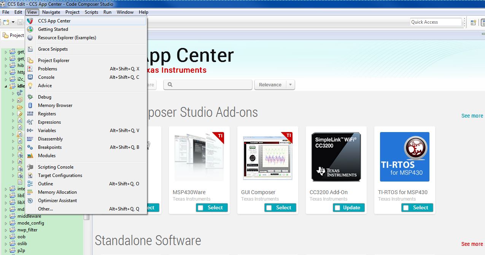Expand the oslib project node

(6, 244)
